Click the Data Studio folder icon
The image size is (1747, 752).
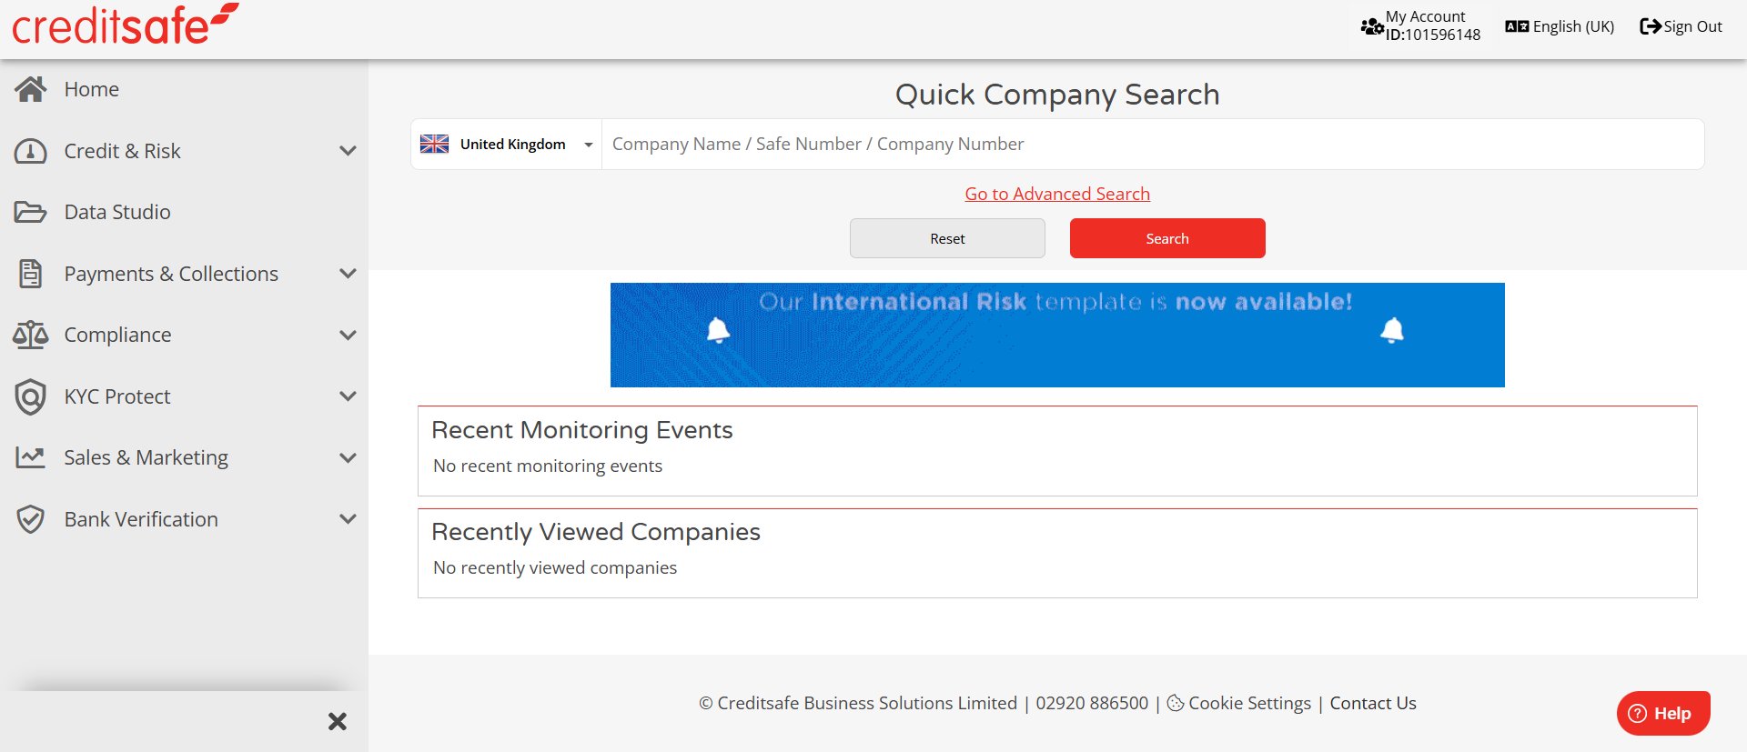tap(31, 212)
